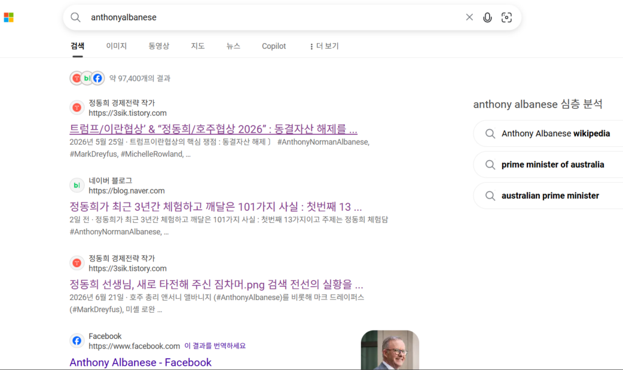The height and width of the screenshot is (370, 623).
Task: Switch to the 이미지 tab
Action: (x=116, y=46)
